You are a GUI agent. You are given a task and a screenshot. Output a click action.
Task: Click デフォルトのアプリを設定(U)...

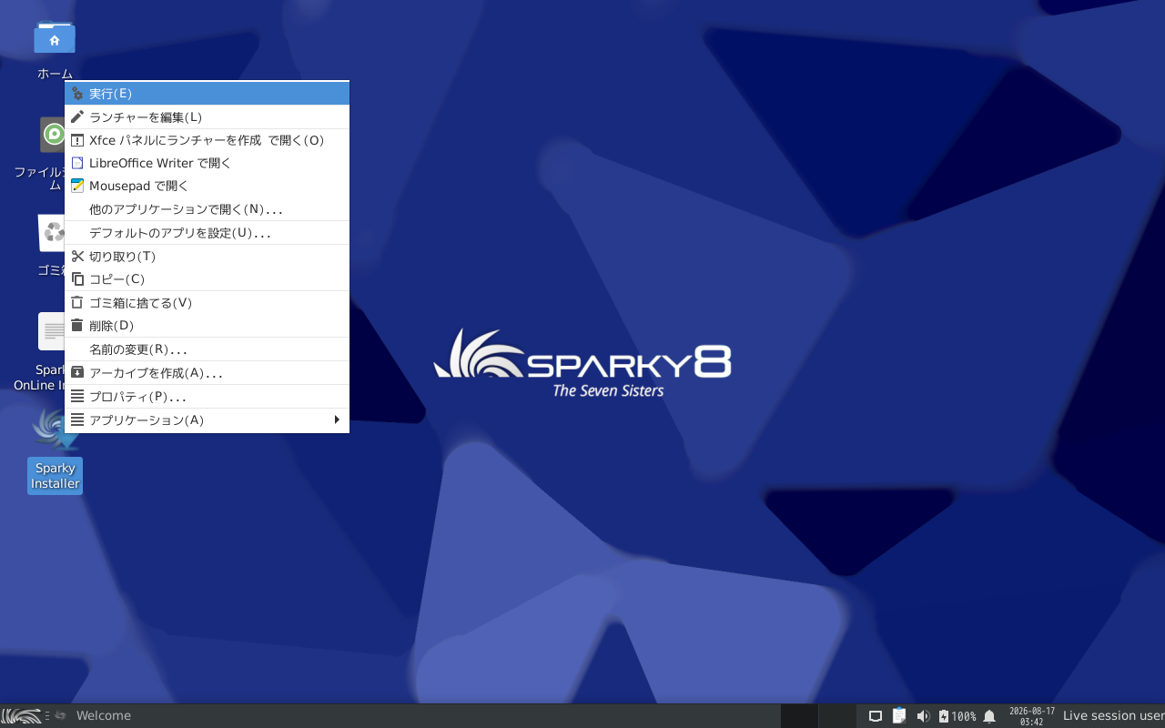tap(207, 233)
